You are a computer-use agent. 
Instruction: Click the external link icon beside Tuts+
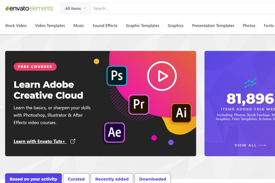73,141
